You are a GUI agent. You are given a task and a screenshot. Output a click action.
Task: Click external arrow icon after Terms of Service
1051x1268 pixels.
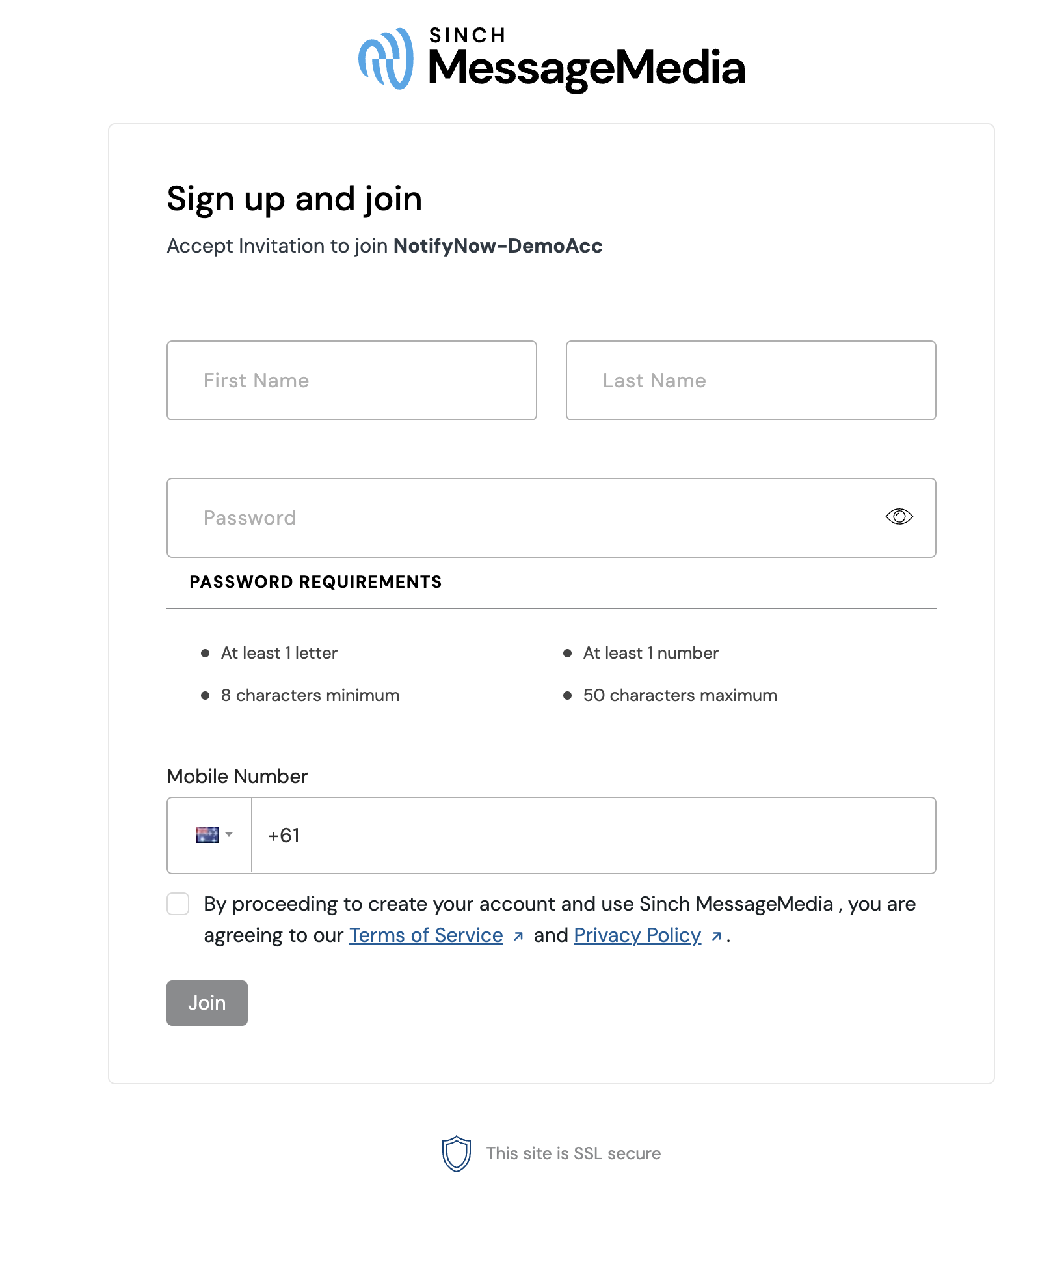coord(518,936)
